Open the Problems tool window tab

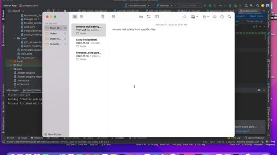[x=37, y=138]
